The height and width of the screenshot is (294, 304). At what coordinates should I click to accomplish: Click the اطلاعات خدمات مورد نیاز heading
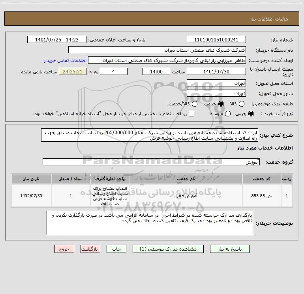pyautogui.click(x=265, y=148)
